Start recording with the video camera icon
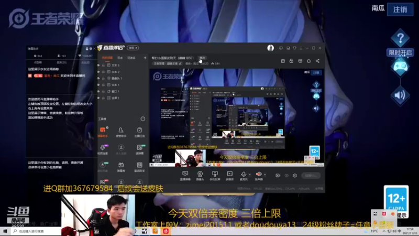 [278, 176]
